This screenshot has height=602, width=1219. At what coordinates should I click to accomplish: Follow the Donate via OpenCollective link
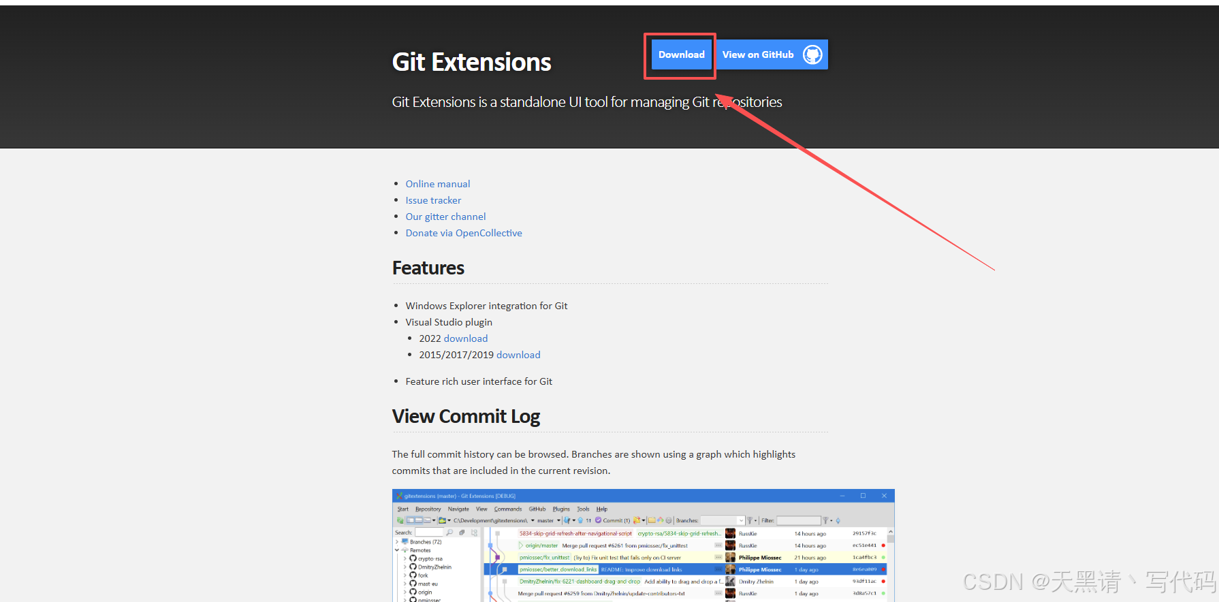coord(464,233)
